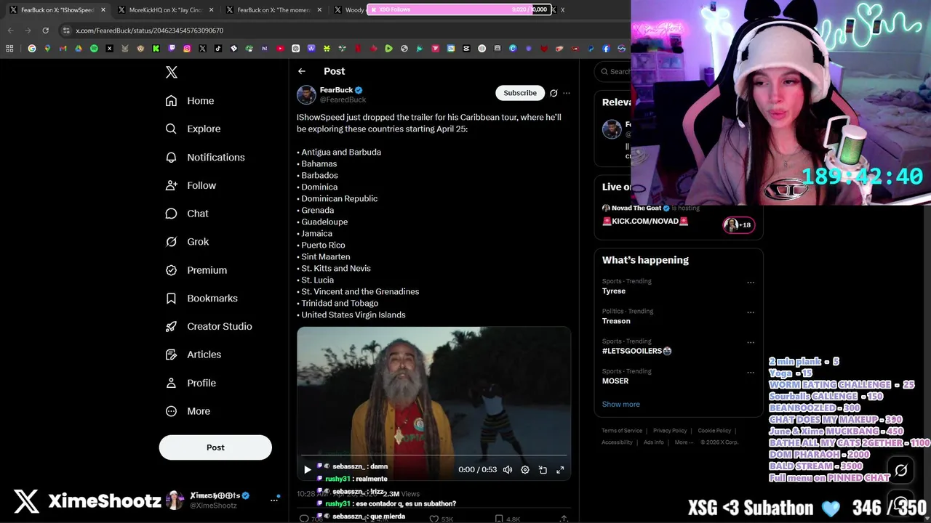Open XimeShootz account switcher menu
Screen dimensions: 931x523
click(274, 499)
